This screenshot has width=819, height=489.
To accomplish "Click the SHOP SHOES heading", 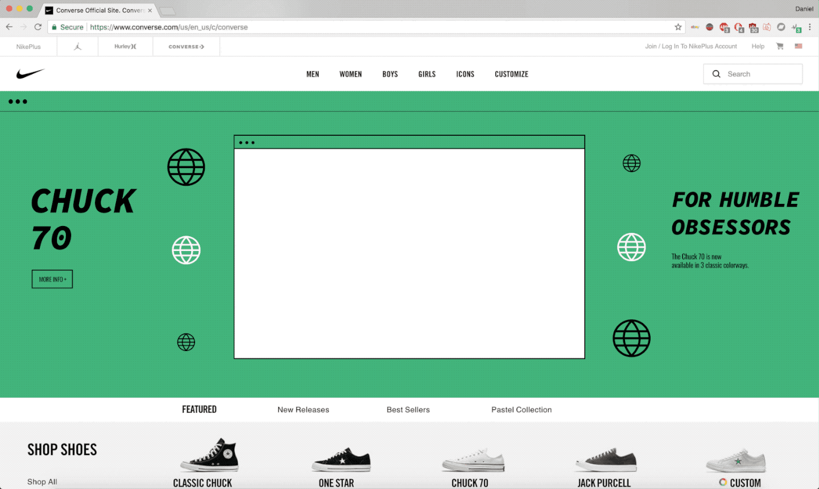I will 62,450.
